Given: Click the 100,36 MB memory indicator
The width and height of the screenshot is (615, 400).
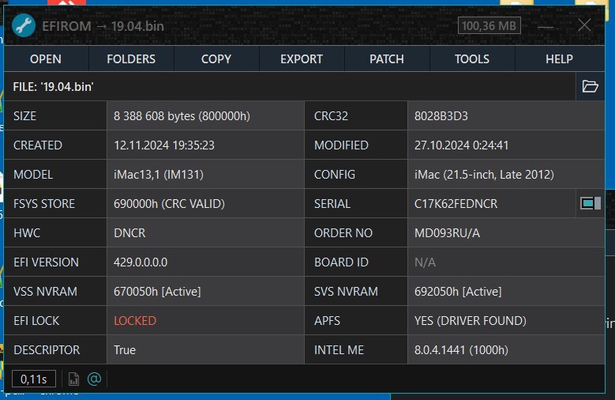Looking at the screenshot, I should (489, 25).
